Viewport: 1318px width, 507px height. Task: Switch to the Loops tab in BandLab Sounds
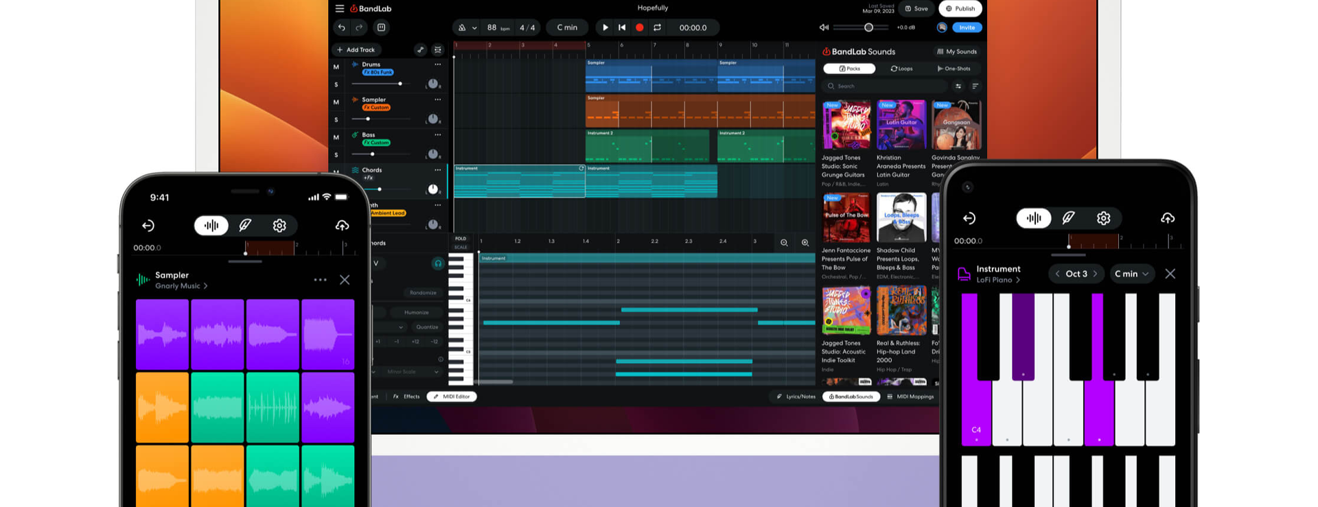tap(902, 69)
